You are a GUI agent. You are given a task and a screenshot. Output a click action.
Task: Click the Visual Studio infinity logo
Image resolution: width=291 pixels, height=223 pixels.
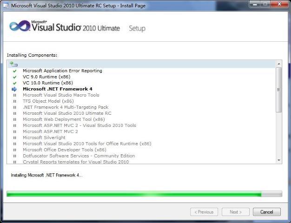coord(20,26)
